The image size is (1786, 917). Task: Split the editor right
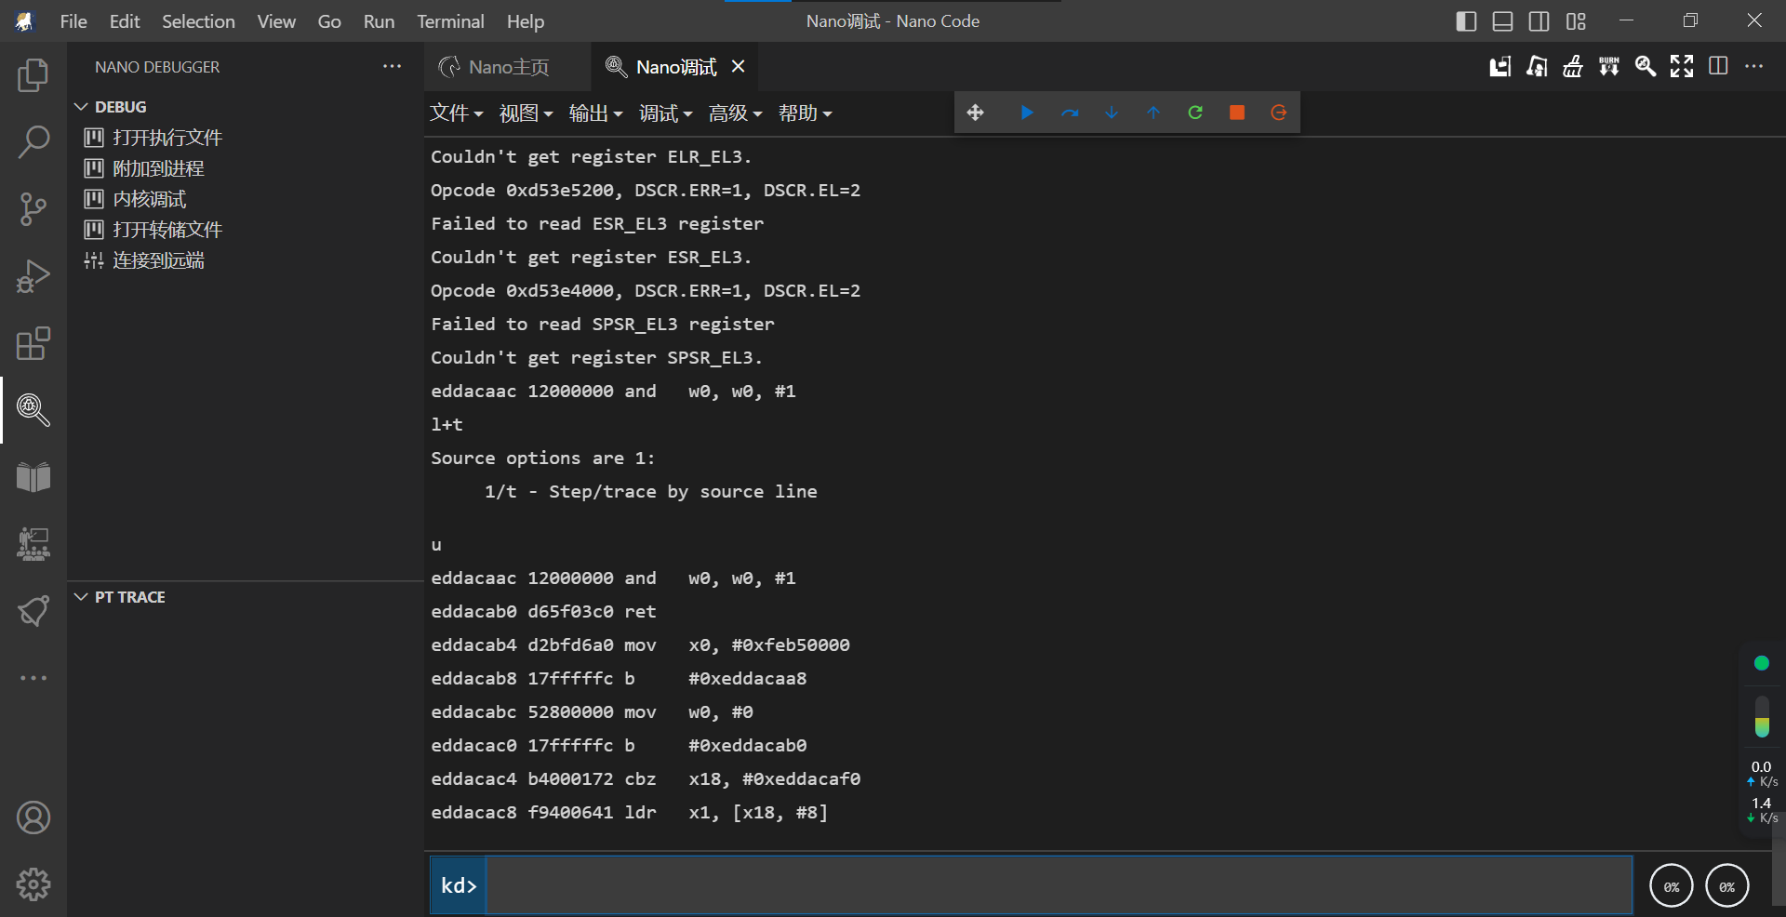1718,66
